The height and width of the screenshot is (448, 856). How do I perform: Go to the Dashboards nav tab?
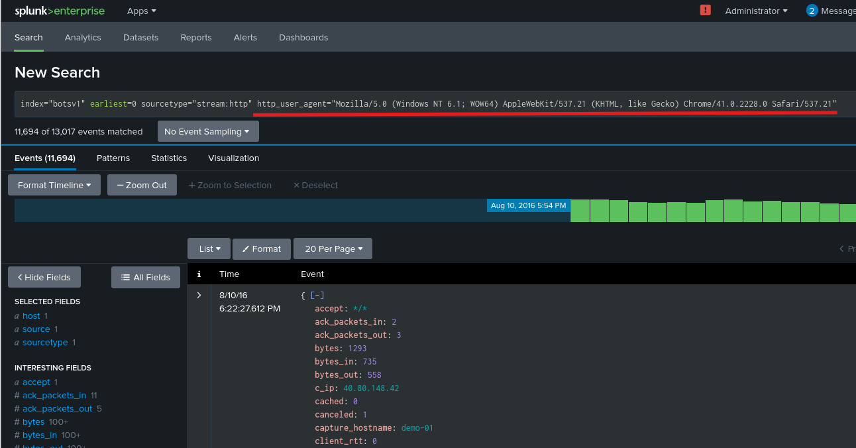pos(303,37)
